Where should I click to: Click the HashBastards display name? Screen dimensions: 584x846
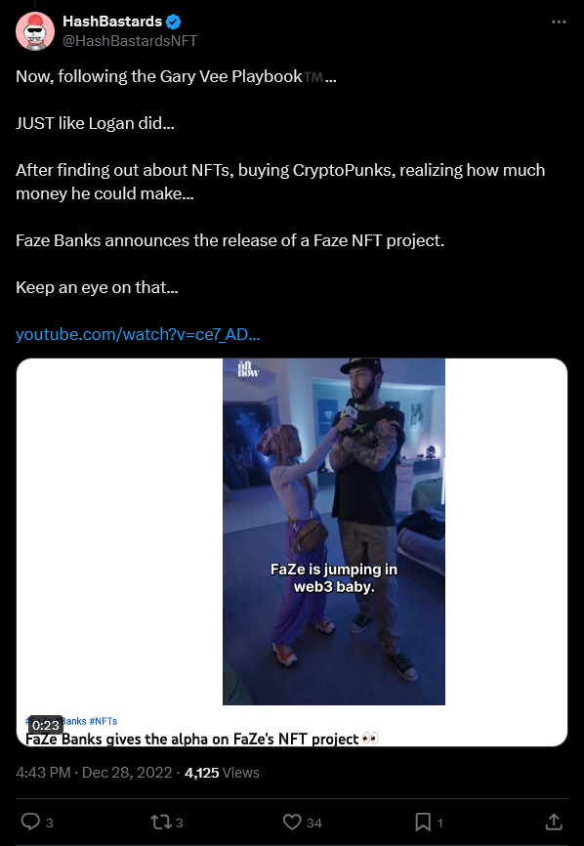pyautogui.click(x=112, y=21)
